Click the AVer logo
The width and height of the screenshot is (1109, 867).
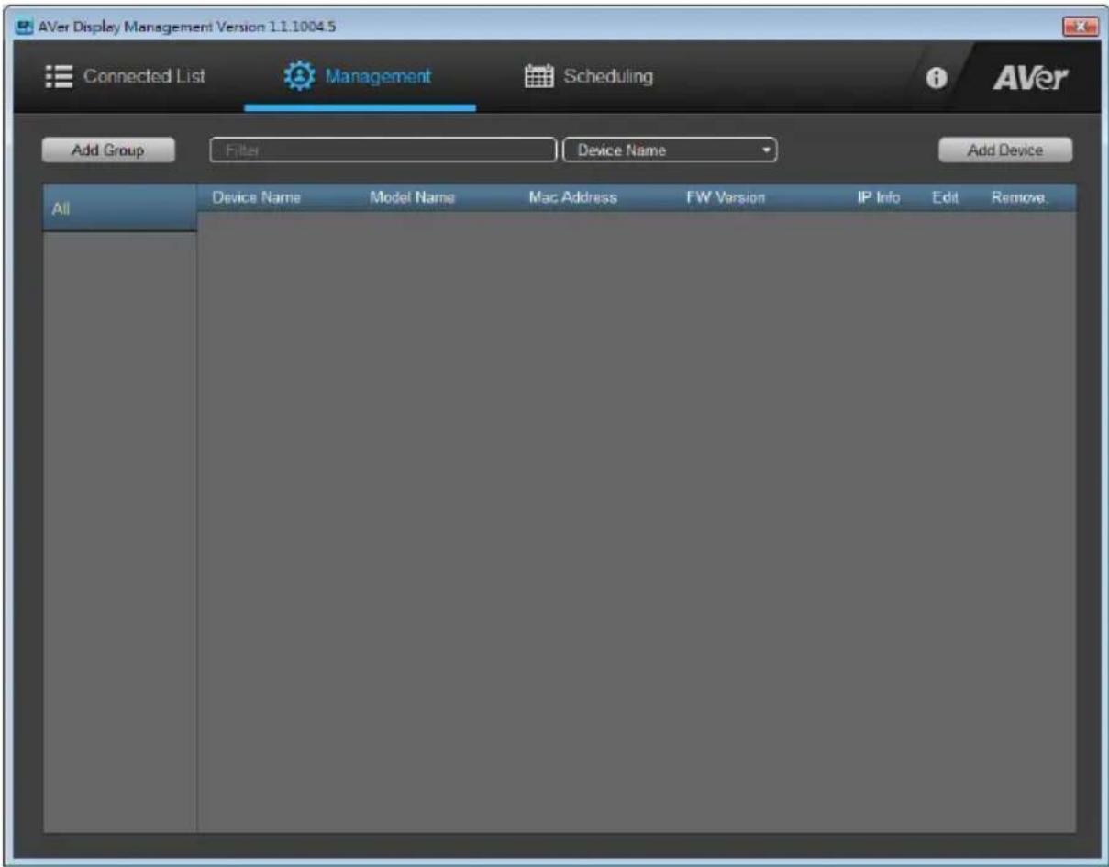click(1032, 79)
